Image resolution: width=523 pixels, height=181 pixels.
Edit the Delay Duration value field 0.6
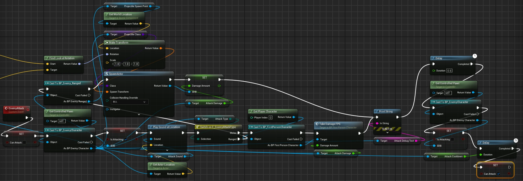449,71
